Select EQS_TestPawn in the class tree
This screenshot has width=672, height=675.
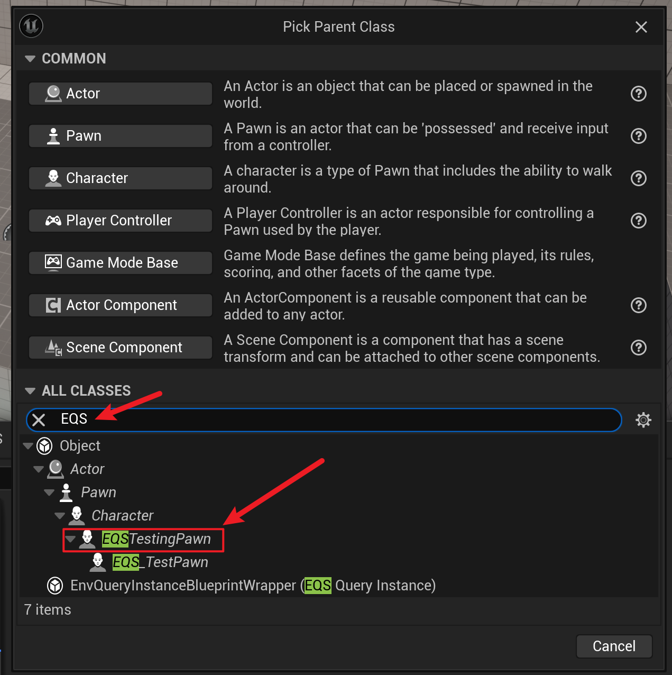click(x=160, y=562)
